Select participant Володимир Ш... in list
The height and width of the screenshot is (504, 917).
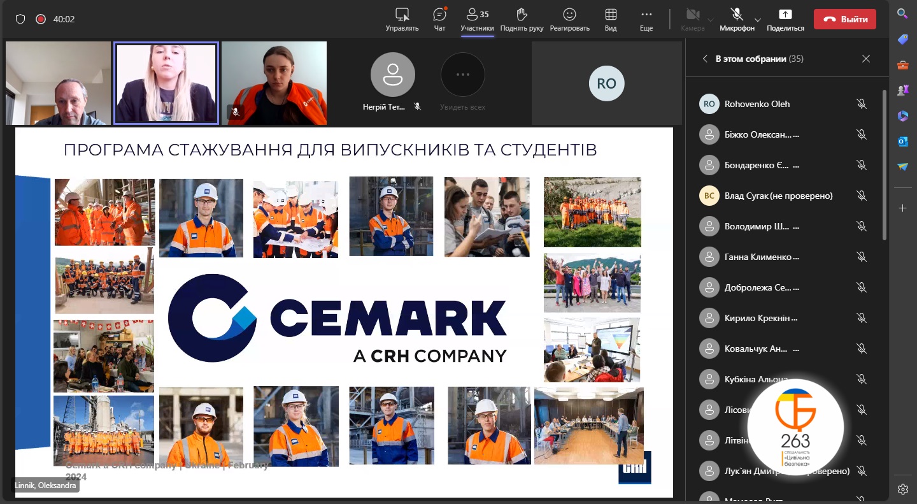click(762, 226)
